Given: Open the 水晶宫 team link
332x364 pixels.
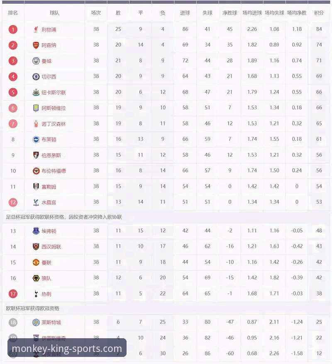Looking at the screenshot, I should click(x=49, y=202).
